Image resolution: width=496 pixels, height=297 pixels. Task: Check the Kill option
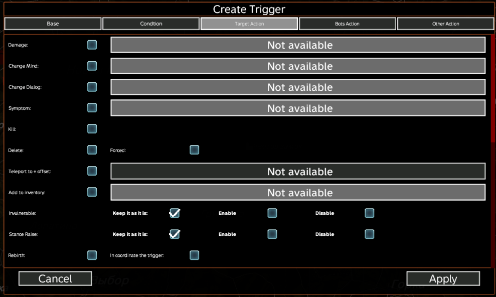point(92,129)
